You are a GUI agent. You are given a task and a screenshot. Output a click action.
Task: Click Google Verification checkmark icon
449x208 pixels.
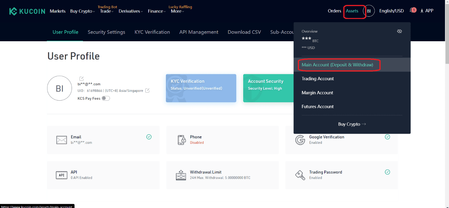pos(387,137)
